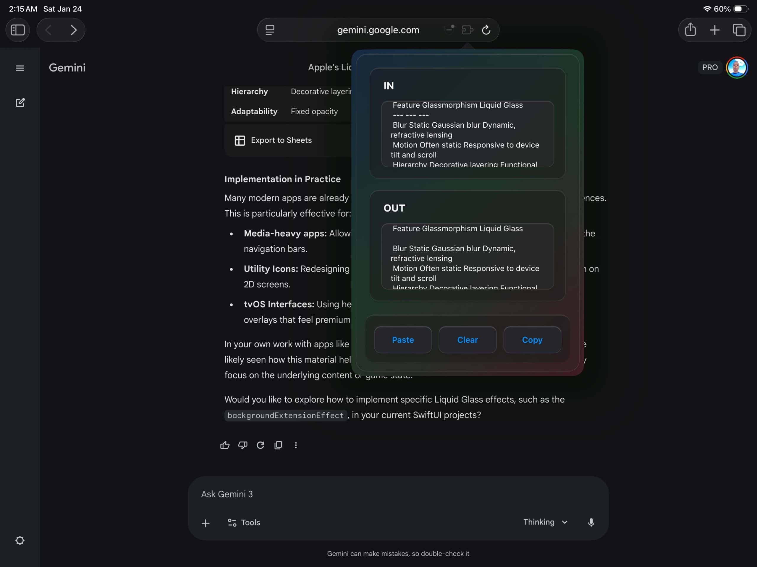Attach a file using the plus icon
The width and height of the screenshot is (757, 567).
pos(206,523)
